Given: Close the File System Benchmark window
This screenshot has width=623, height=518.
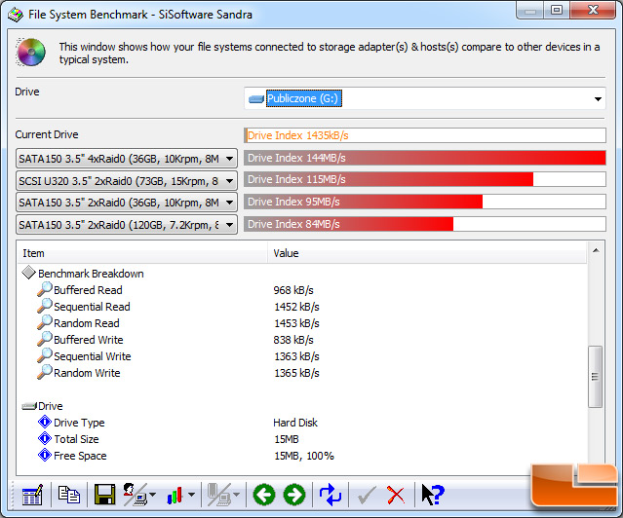Looking at the screenshot, I should pyautogui.click(x=593, y=10).
